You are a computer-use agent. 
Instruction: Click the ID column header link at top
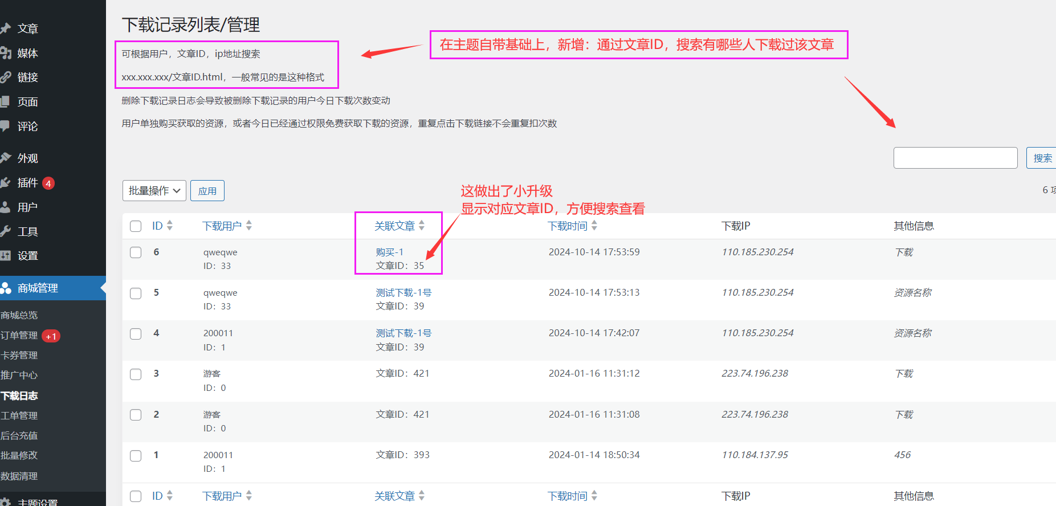pos(157,226)
